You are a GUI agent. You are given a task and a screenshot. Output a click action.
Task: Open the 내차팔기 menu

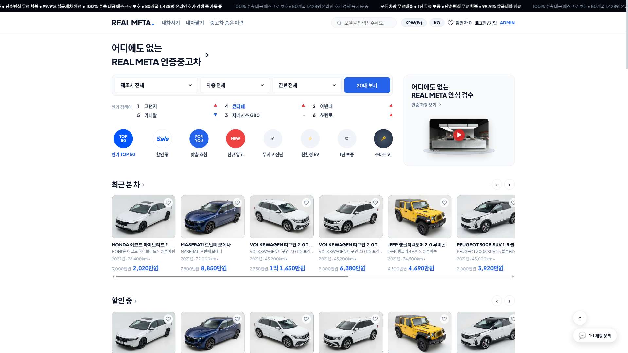coord(195,23)
